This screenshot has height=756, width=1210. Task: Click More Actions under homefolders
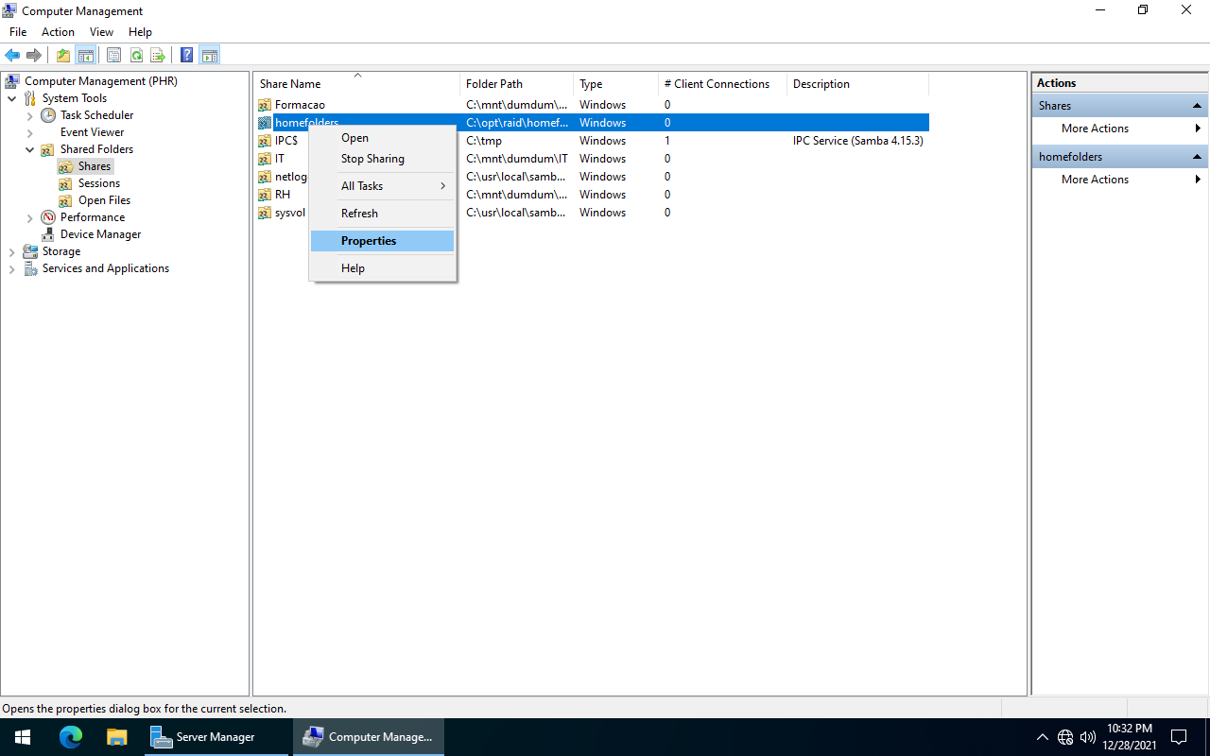click(x=1094, y=179)
